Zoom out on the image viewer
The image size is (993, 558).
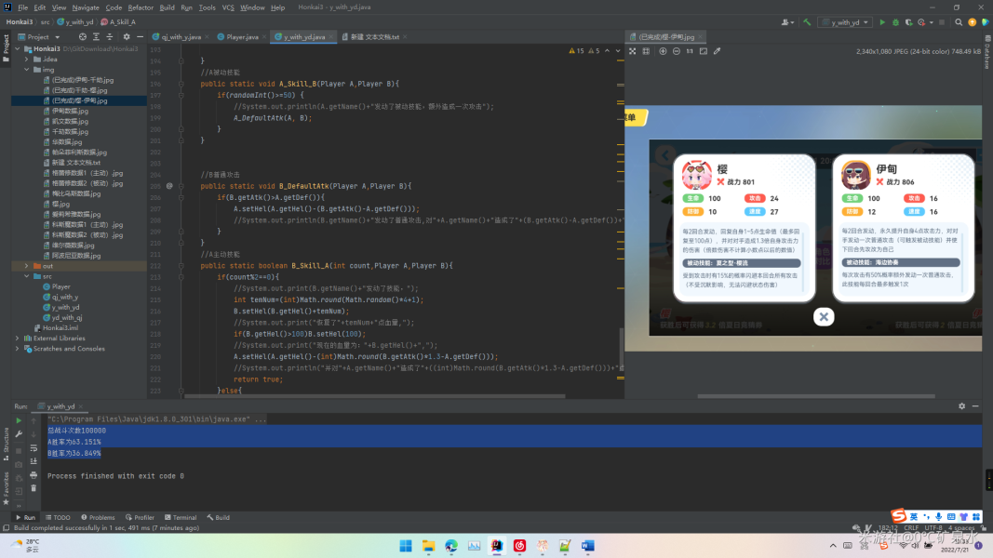click(677, 51)
